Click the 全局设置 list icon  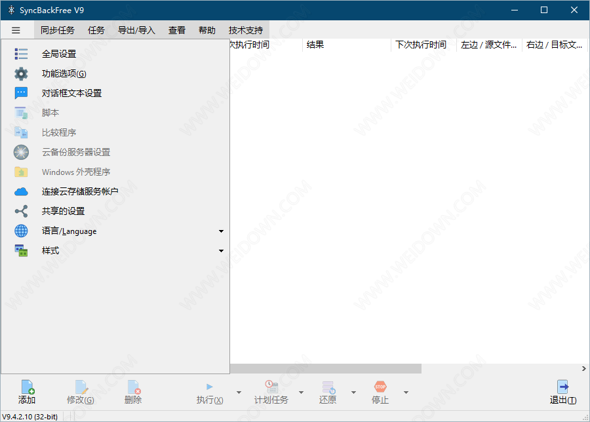tap(21, 54)
